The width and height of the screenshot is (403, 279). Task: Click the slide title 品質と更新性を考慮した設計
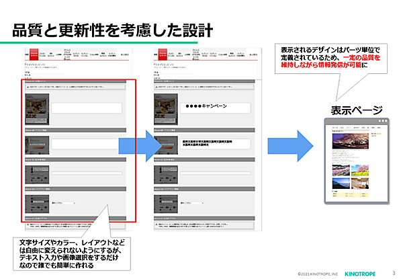point(113,30)
